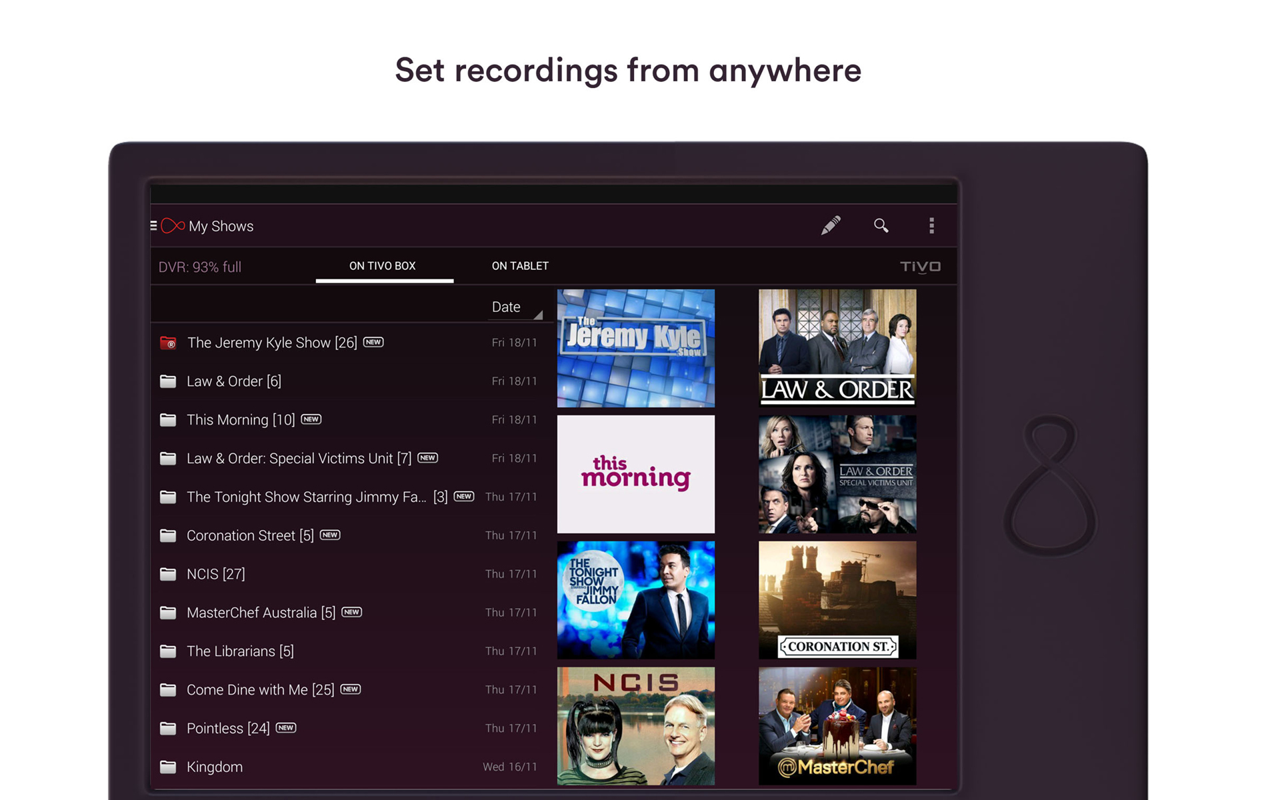Click the TiVo infinity logo
Screen dimensions: 1280x800
(x=172, y=225)
